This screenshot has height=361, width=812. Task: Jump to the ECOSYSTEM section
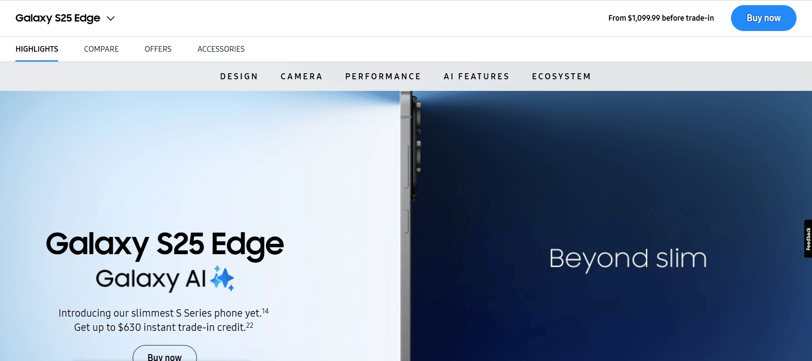[561, 76]
